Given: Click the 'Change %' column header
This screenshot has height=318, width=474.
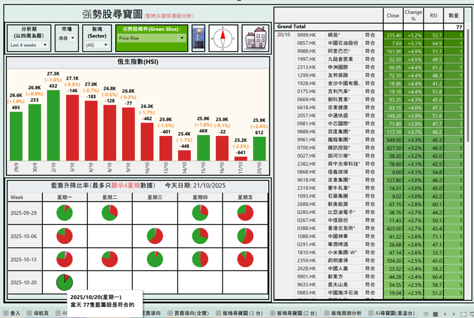Looking at the screenshot, I should tap(413, 15).
